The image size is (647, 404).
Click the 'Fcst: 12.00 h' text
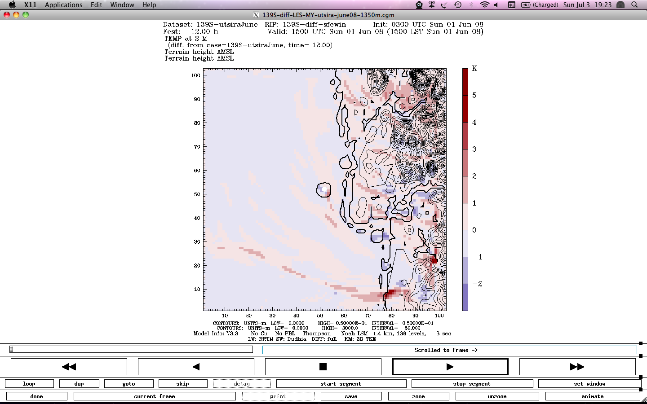(191, 31)
